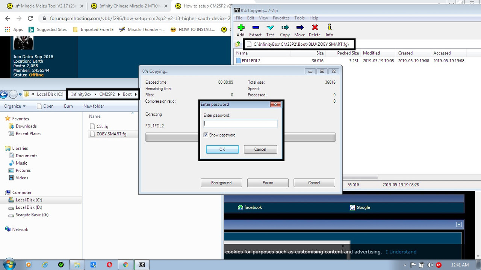
Task: Open the Organize dropdown in Explorer
Action: [x=14, y=106]
